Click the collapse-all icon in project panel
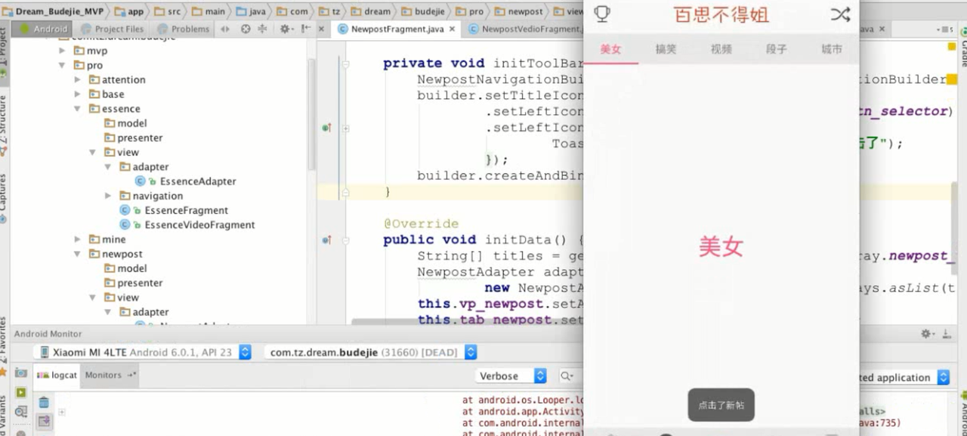The image size is (967, 436). [264, 29]
